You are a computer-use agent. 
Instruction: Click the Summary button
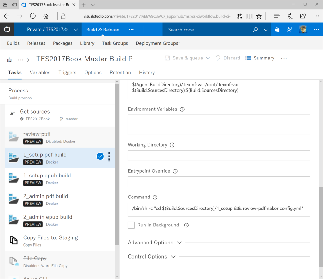pyautogui.click(x=260, y=58)
